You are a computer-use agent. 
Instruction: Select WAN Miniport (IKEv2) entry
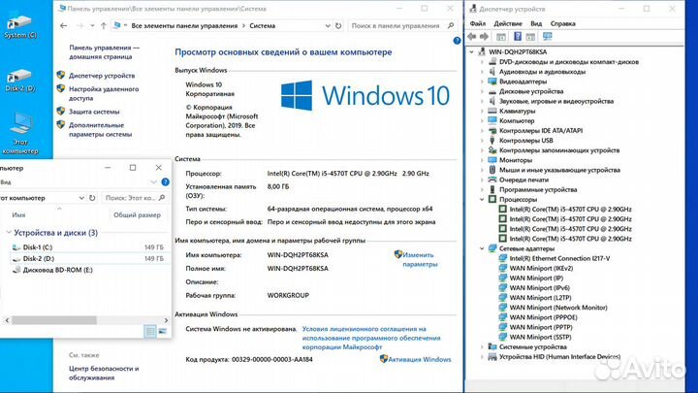point(541,268)
